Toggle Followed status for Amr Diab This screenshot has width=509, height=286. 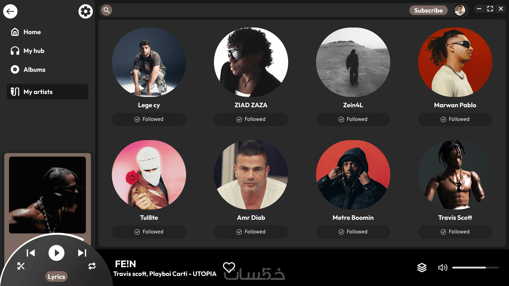(251, 232)
